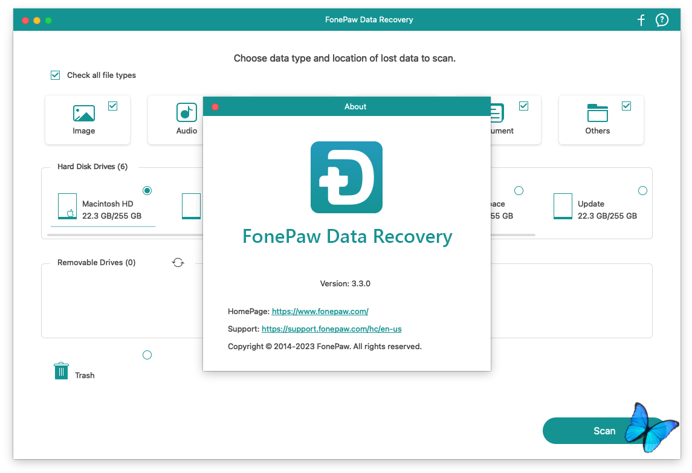The height and width of the screenshot is (473, 692).
Task: Open the fonepaw.com HomePage link
Action: pos(320,312)
